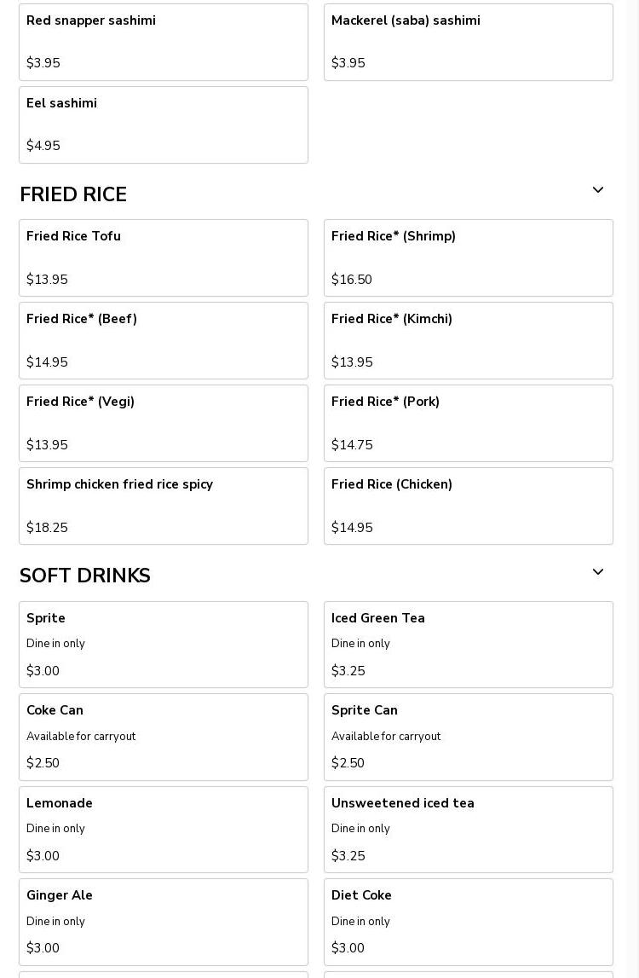The height and width of the screenshot is (978, 639).
Task: Open the Mackerel (saba) sashimi item
Action: (x=469, y=43)
